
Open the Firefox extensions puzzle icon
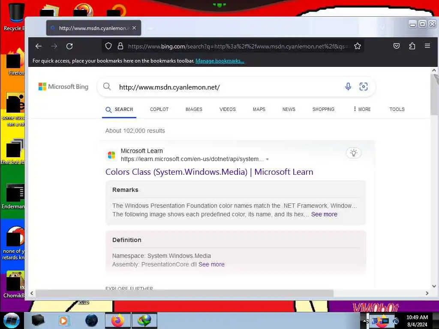[x=412, y=46]
